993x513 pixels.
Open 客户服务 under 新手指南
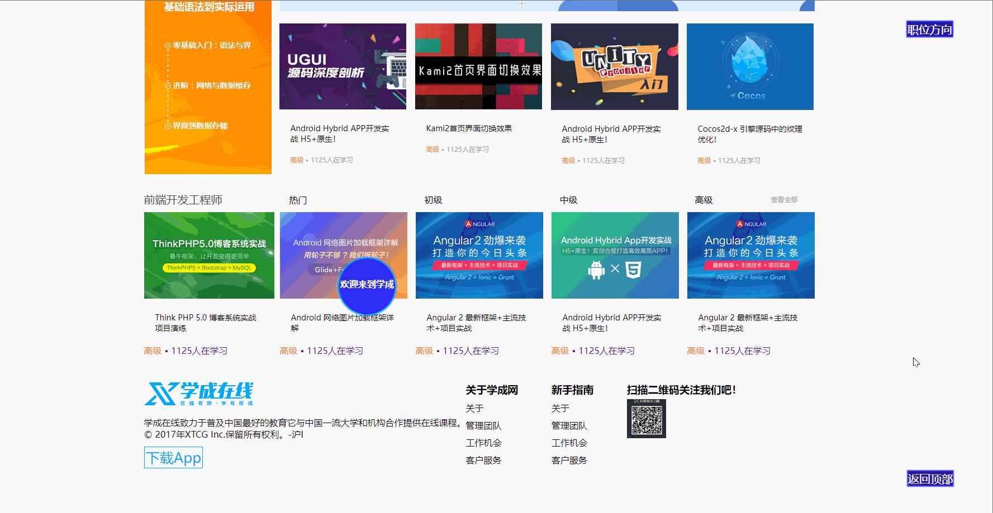tap(569, 461)
